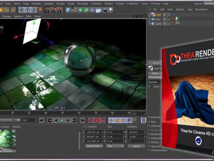The width and height of the screenshot is (214, 161).
Task: Click the spline pen tool icon
Action: [x=74, y=10]
